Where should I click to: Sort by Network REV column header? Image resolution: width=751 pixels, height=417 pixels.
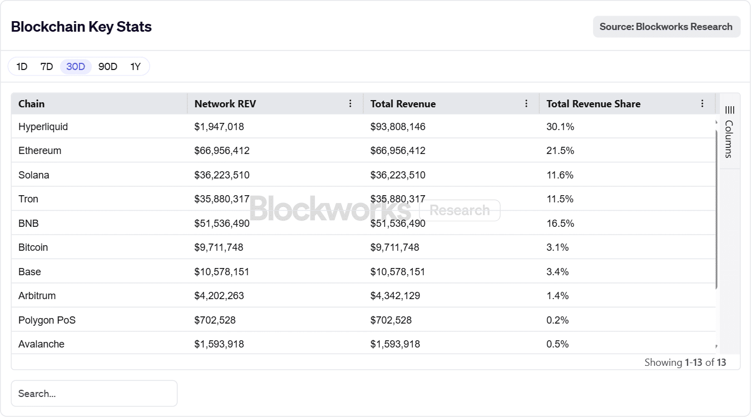click(x=225, y=104)
